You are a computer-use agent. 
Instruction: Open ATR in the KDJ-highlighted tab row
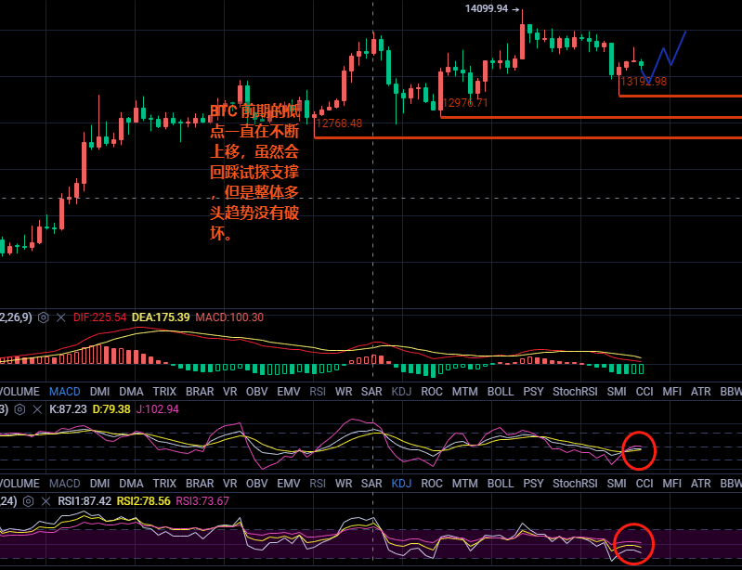(701, 484)
